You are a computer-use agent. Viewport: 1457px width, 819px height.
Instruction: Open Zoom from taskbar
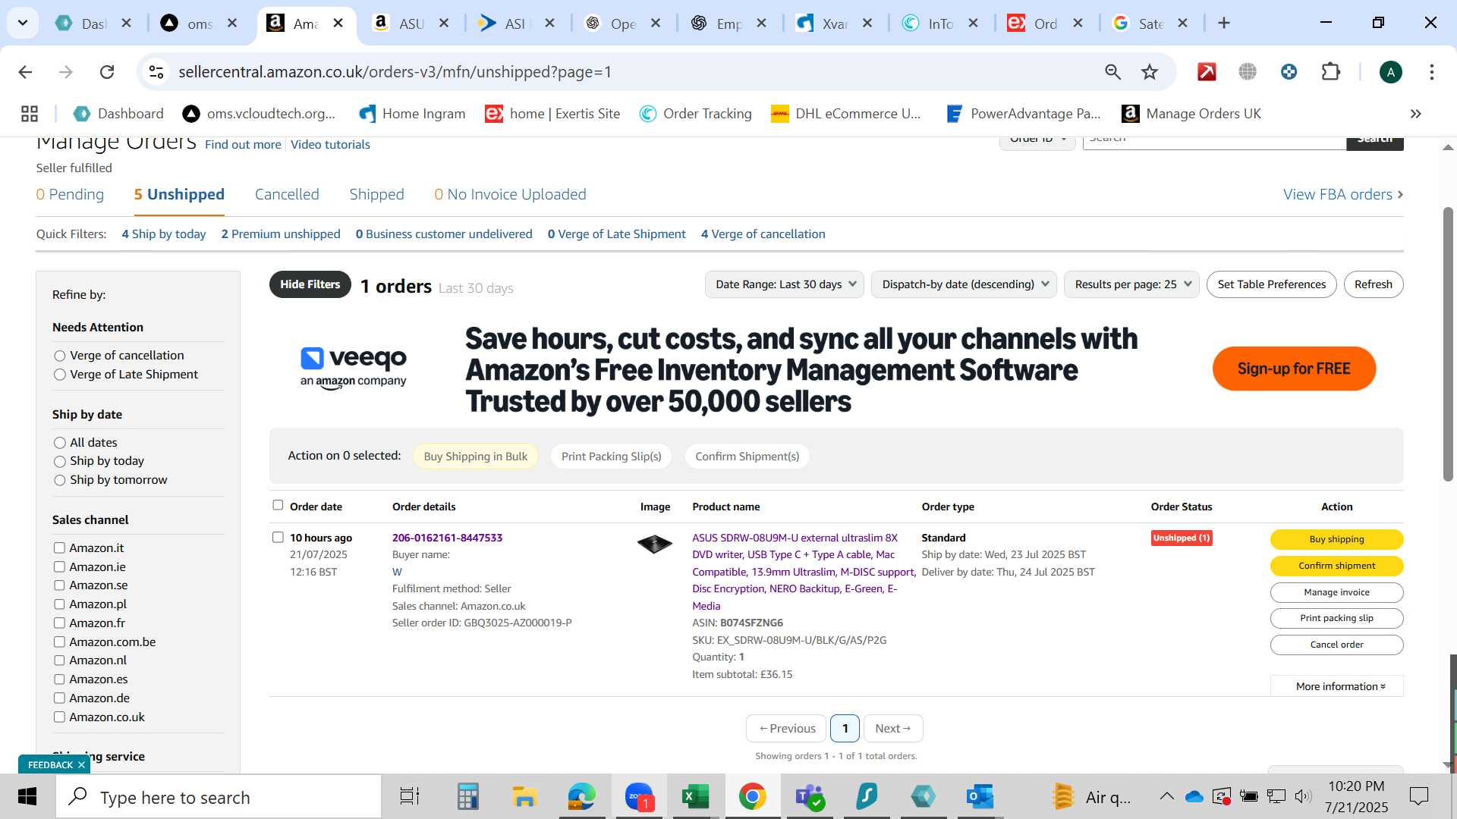tap(639, 797)
